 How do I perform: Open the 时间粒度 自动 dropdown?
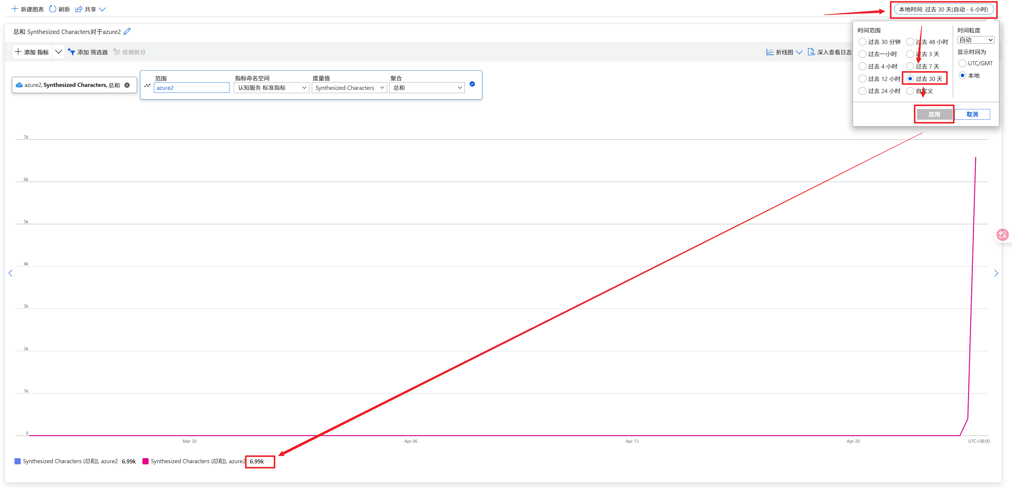tap(976, 40)
